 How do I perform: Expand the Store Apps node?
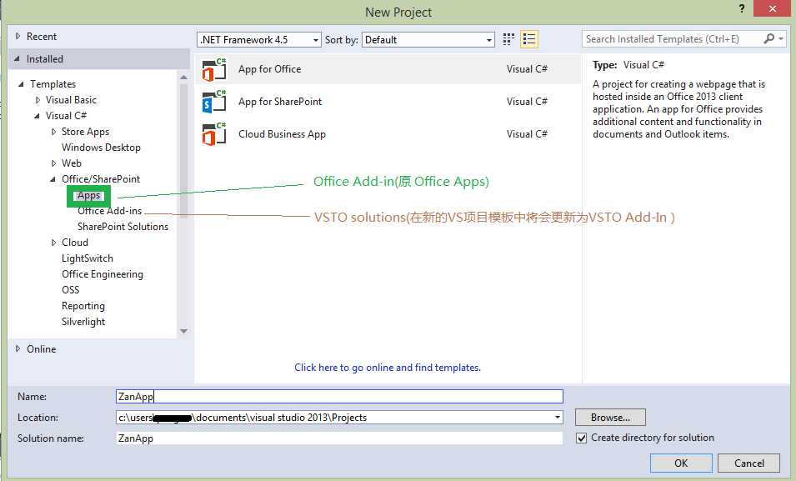coord(53,132)
